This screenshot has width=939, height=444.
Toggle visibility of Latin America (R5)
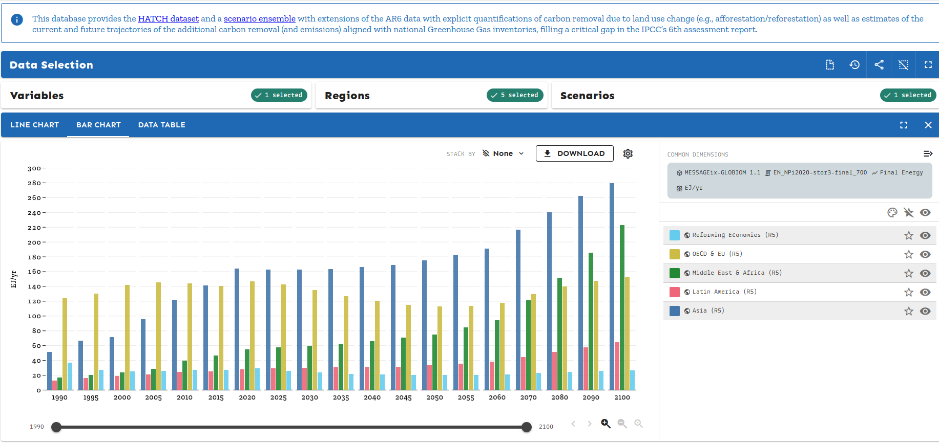925,292
